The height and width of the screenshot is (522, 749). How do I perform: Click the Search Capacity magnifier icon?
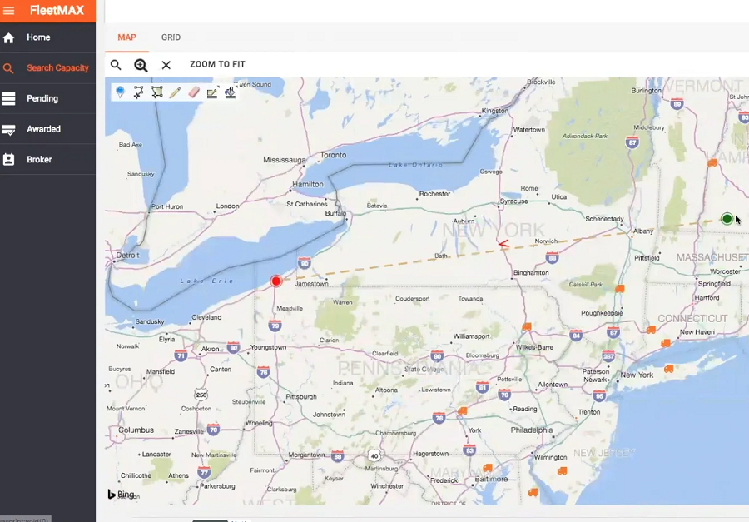pyautogui.click(x=8, y=68)
